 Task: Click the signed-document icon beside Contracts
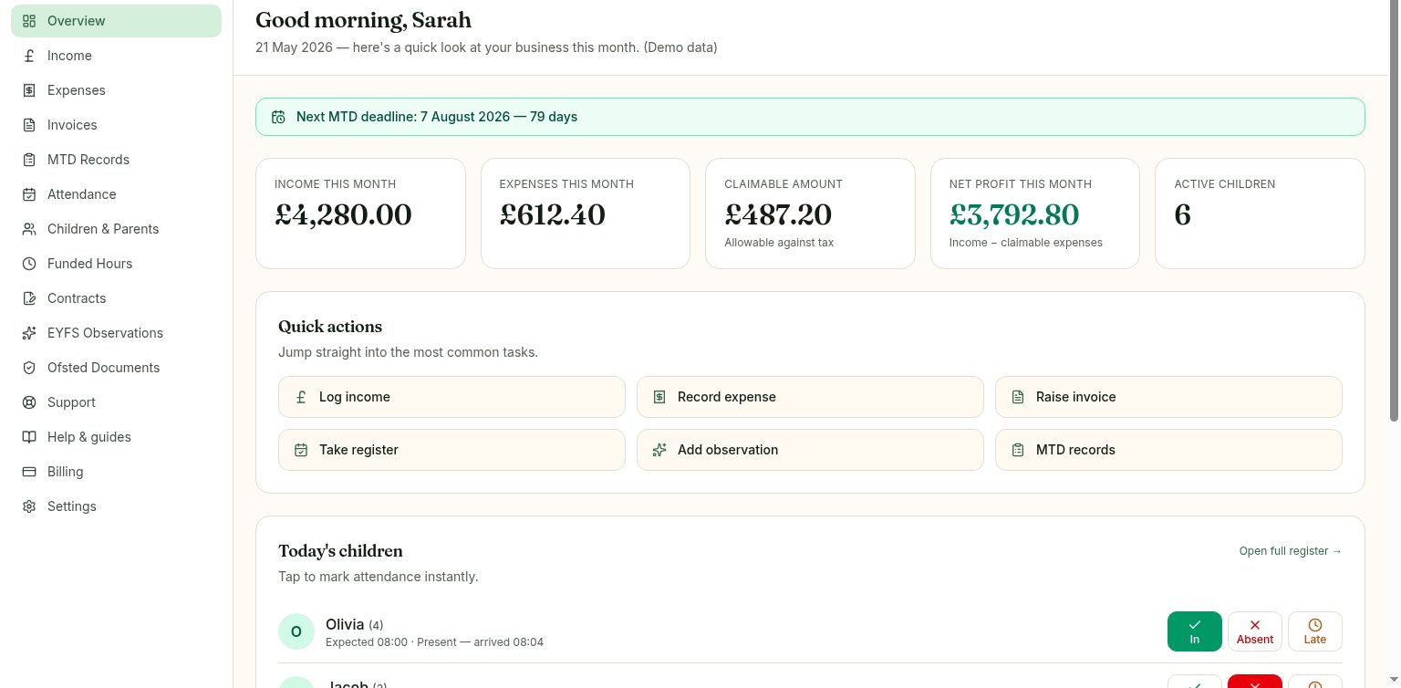point(29,298)
